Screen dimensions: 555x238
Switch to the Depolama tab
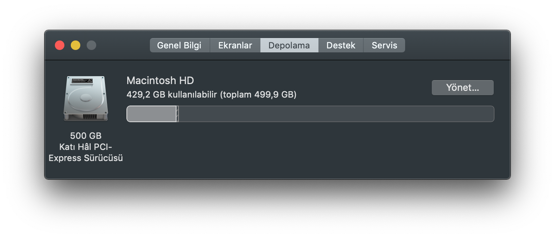[x=289, y=45]
